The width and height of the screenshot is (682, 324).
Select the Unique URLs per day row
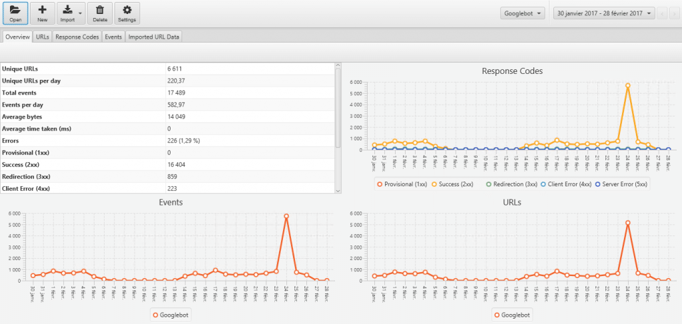[167, 81]
